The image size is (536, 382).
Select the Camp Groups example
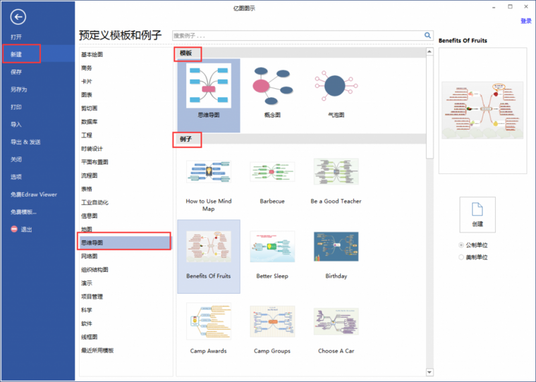(x=273, y=321)
